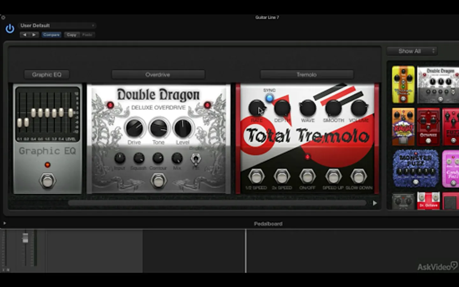Click the 0.1 band slider on Graphic EQ
The height and width of the screenshot is (287, 459).
(x=20, y=122)
